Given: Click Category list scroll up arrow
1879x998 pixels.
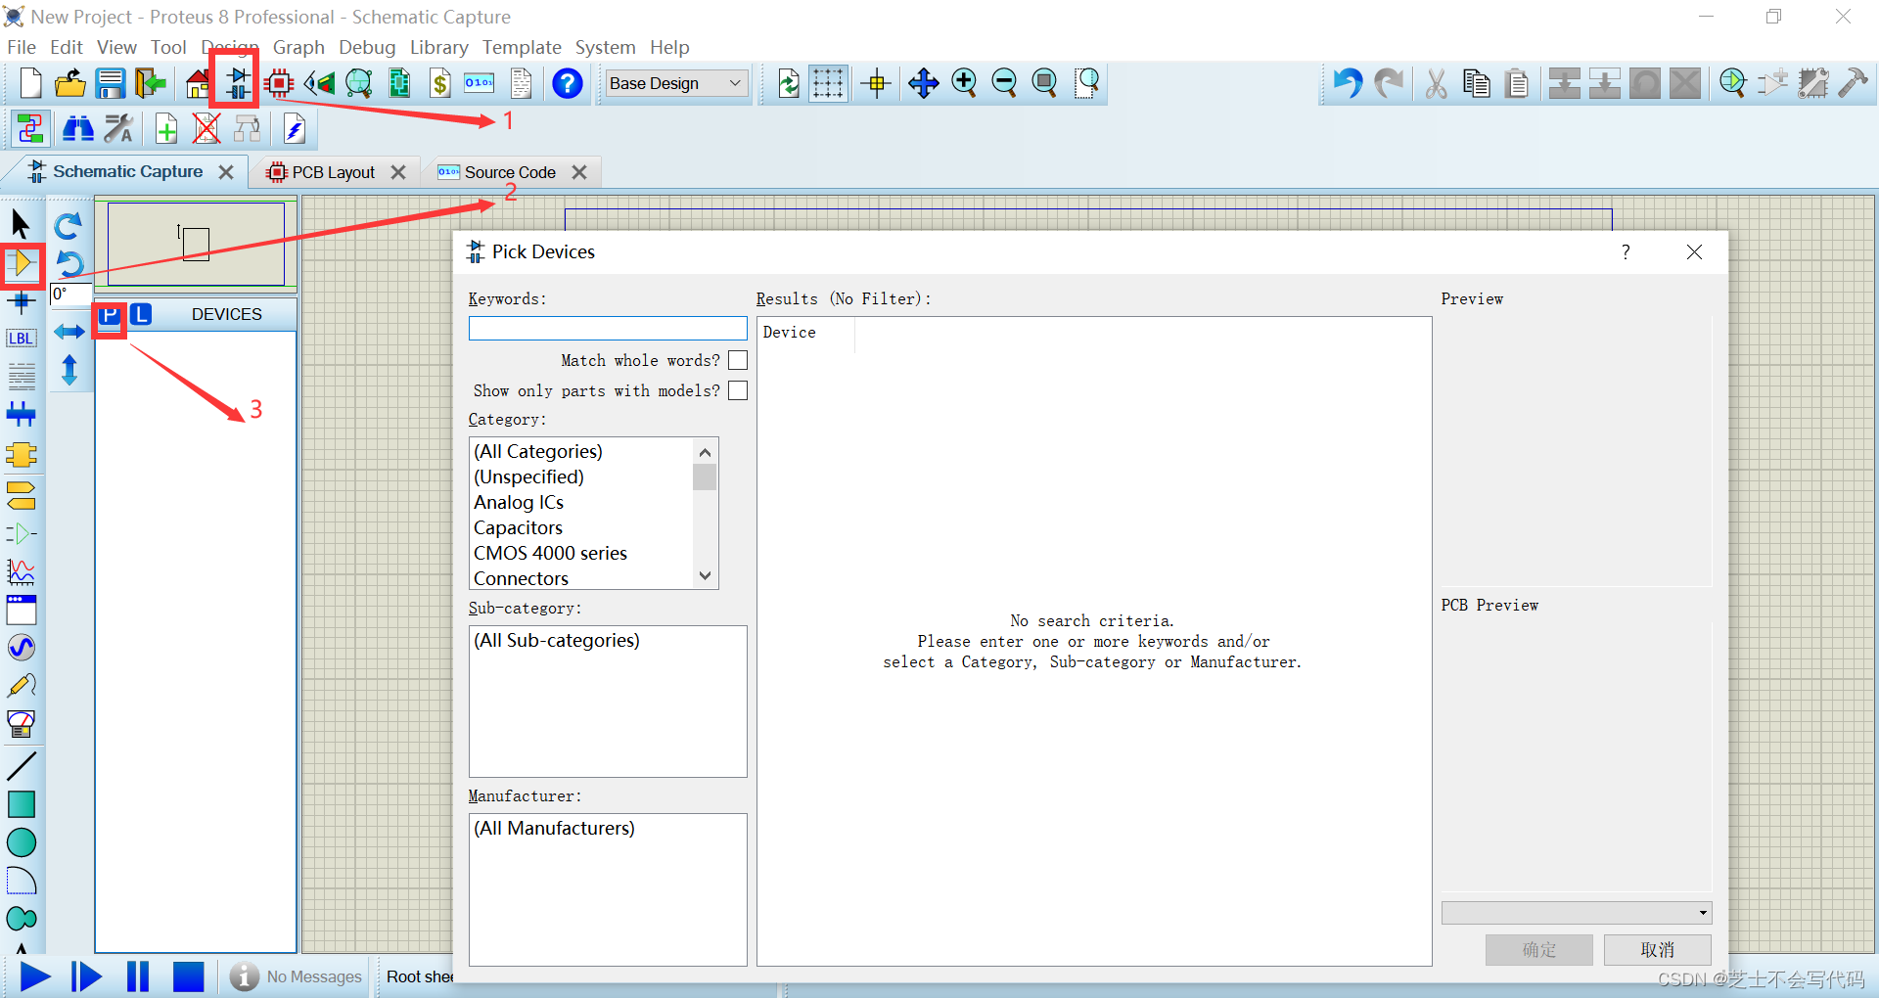Looking at the screenshot, I should coord(705,452).
